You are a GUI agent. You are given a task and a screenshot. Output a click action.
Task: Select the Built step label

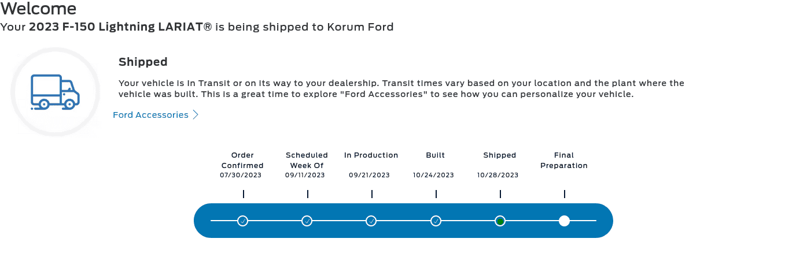point(435,155)
